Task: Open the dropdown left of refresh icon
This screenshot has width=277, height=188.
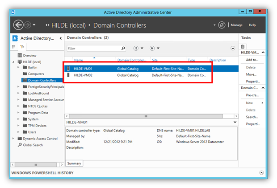Action: pyautogui.click(x=214, y=25)
